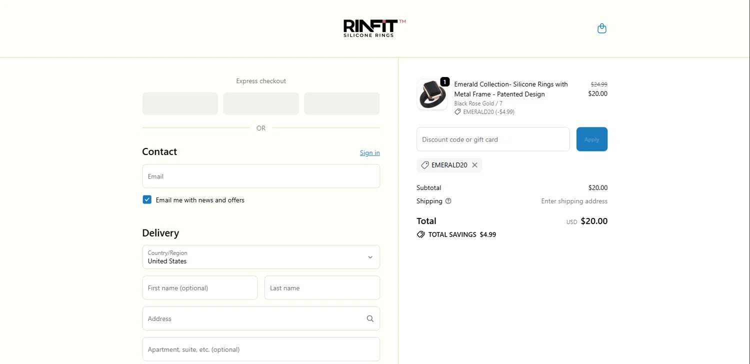The width and height of the screenshot is (750, 364).
Task: Click the Black Rose Gold / 7 variant text
Action: 478,103
